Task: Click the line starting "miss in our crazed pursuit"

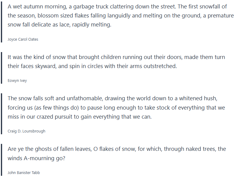Action: point(80,116)
